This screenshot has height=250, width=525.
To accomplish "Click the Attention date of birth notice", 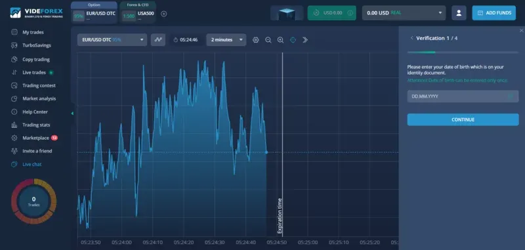I will [x=457, y=80].
